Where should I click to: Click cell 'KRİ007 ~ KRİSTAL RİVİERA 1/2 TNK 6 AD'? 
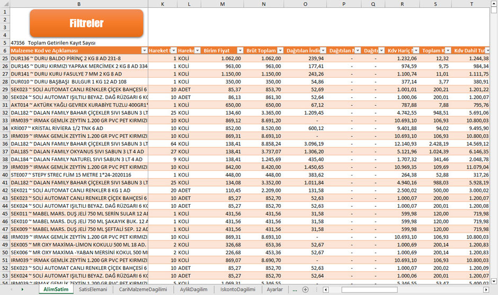[79, 128]
